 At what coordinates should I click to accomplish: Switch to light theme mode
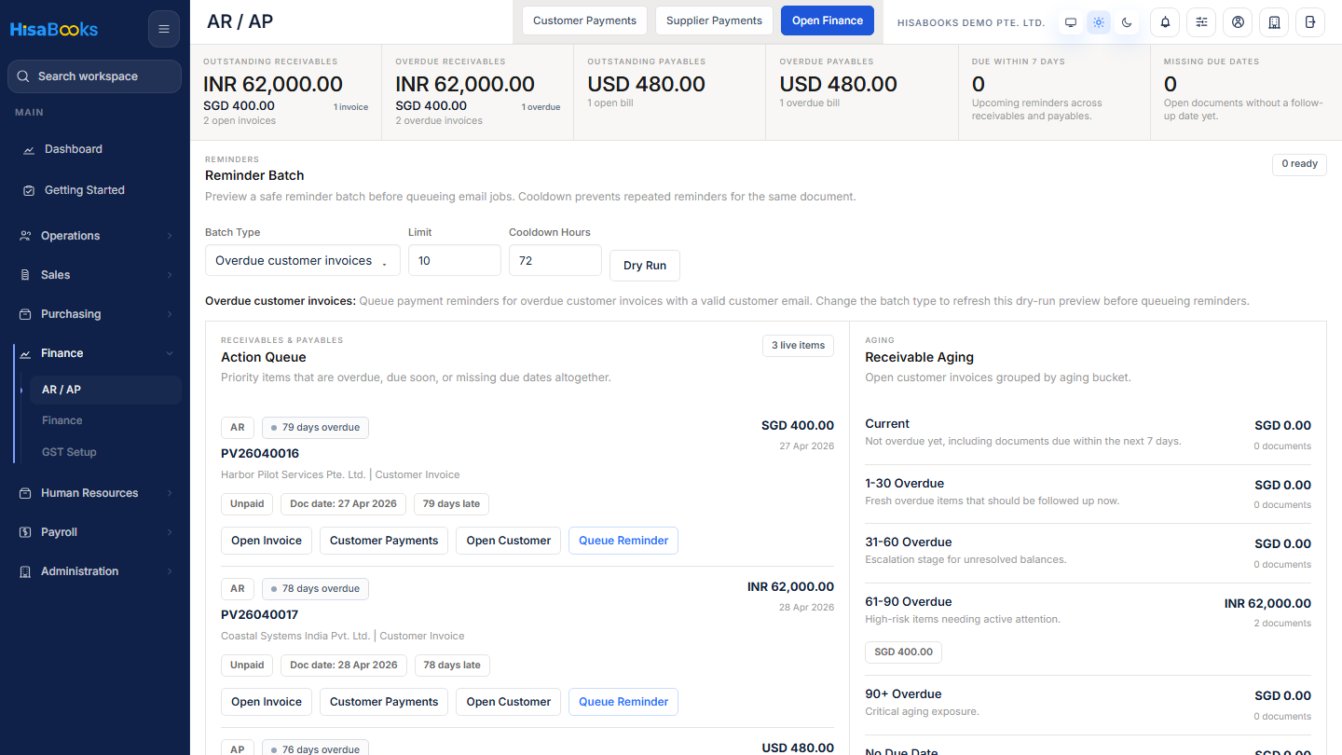pyautogui.click(x=1099, y=22)
